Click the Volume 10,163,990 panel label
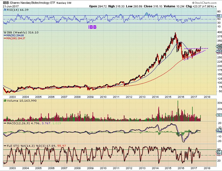The width and height of the screenshot is (222, 171). tap(22, 101)
